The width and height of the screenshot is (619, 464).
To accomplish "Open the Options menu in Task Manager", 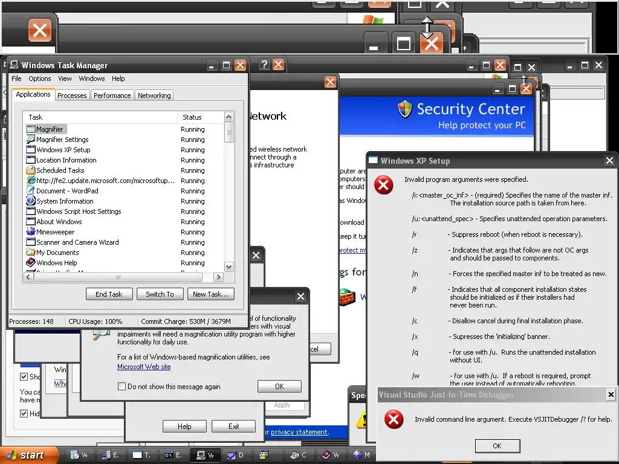I will pyautogui.click(x=39, y=79).
